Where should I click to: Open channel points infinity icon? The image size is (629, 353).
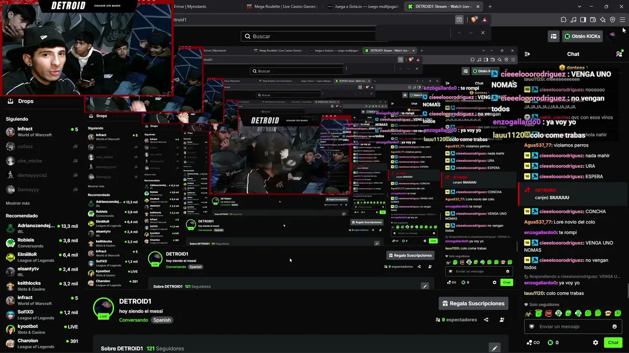point(533,343)
